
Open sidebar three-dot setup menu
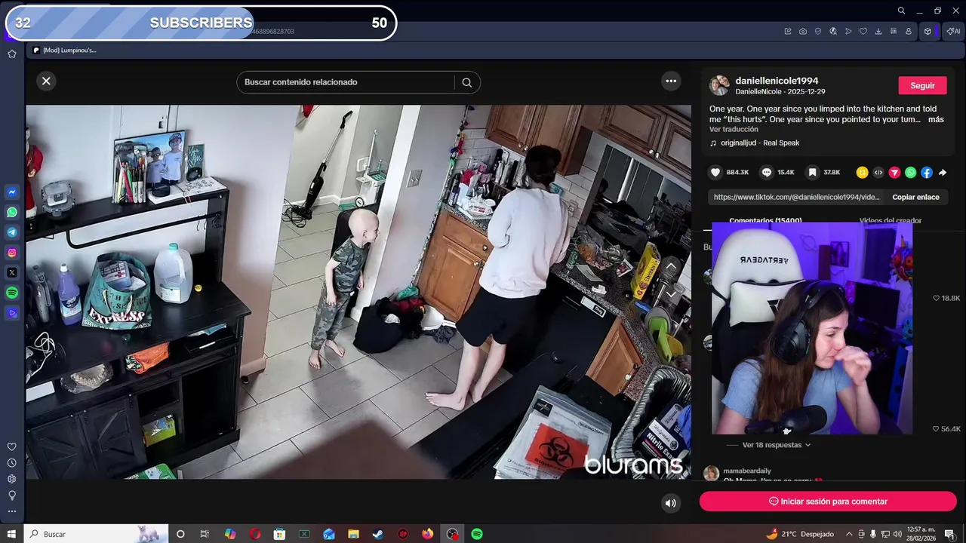[12, 511]
